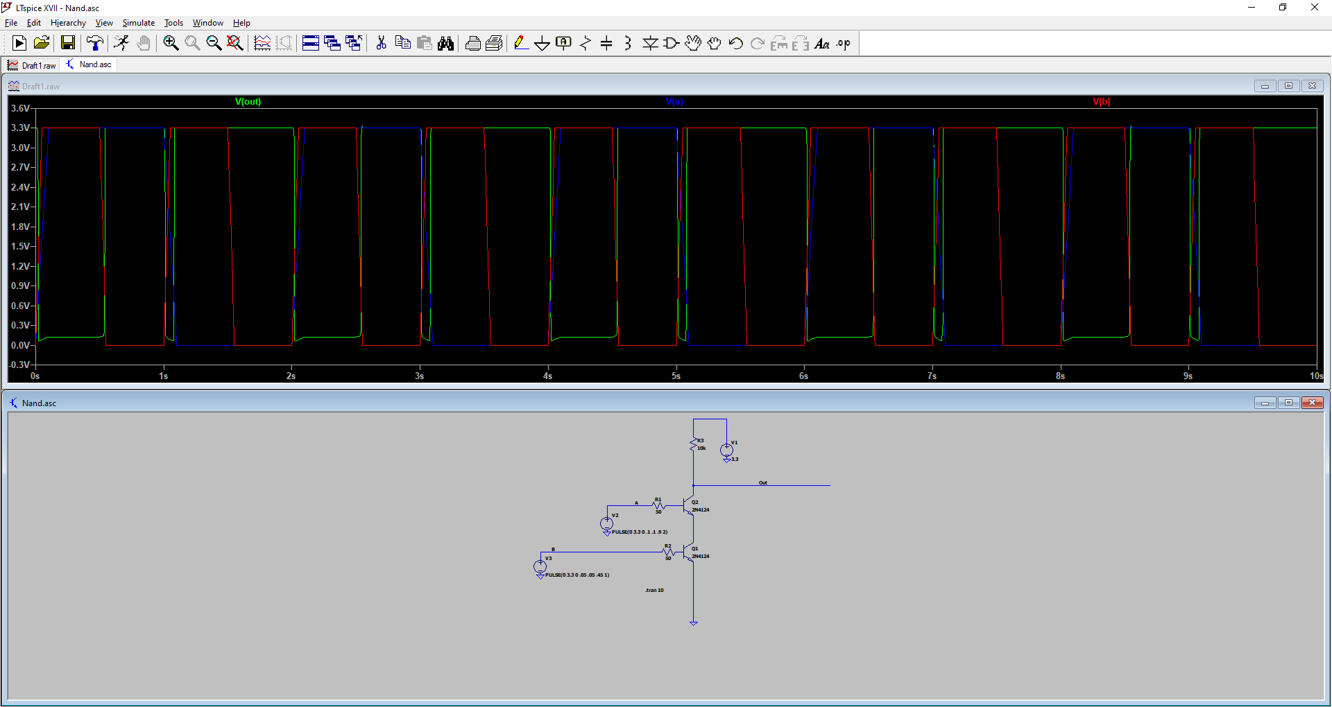
Task: Select the V(out) trace label
Action: 248,101
